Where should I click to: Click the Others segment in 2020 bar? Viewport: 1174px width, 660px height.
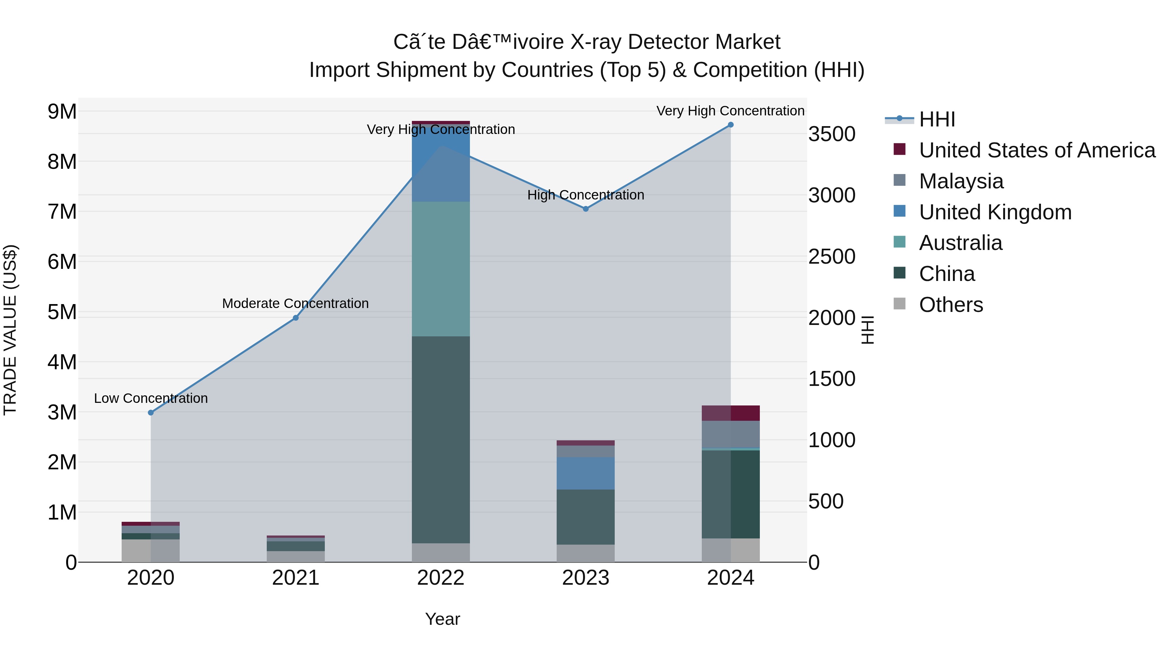pyautogui.click(x=151, y=551)
